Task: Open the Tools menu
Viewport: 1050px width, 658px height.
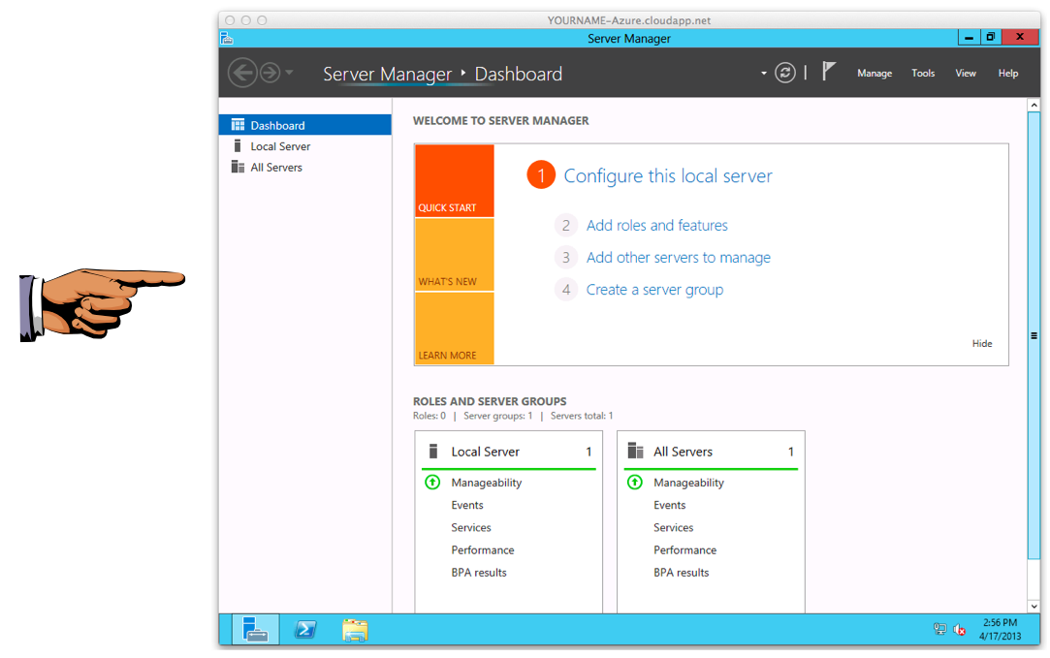Action: click(x=923, y=73)
